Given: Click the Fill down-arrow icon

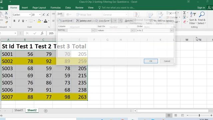Looking at the screenshot, I should point(184,17).
